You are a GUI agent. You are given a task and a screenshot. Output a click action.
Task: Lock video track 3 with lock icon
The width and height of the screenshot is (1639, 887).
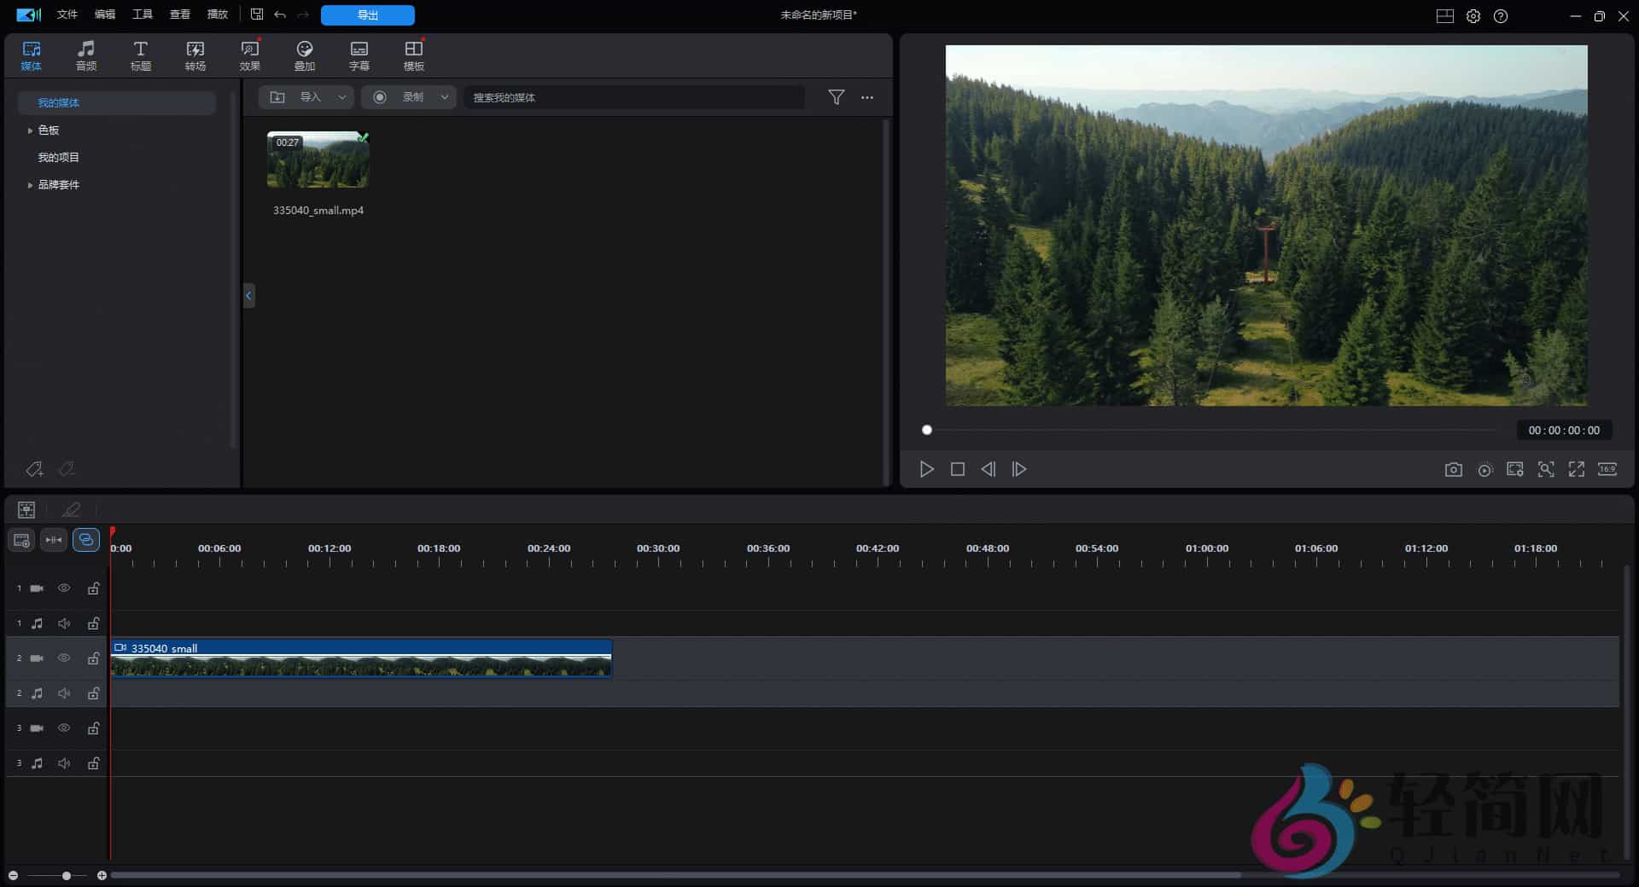coord(93,728)
